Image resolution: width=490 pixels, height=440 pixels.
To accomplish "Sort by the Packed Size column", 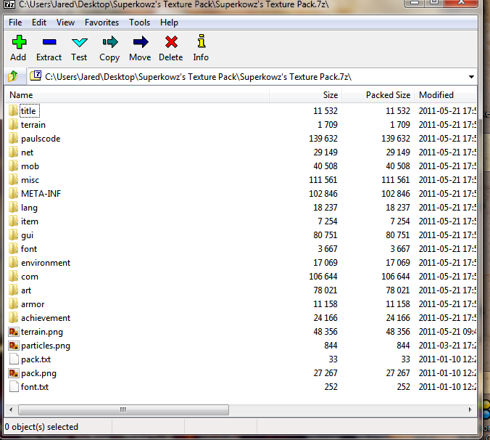I will click(x=388, y=95).
